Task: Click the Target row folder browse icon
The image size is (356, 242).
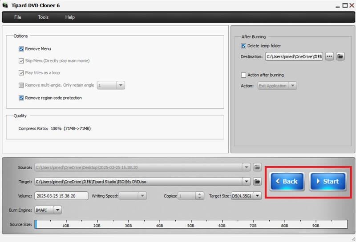Action: pyautogui.click(x=257, y=182)
